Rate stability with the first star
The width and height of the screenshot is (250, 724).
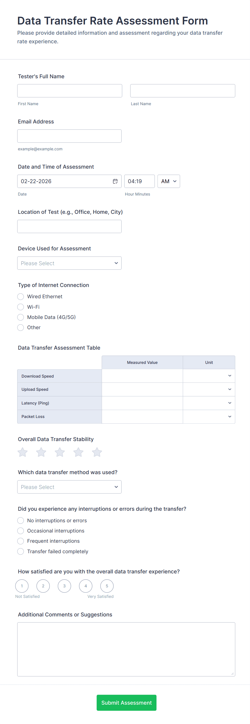pos(23,452)
